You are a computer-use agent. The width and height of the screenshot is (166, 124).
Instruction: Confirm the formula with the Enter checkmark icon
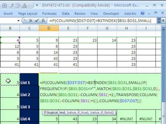pos(37,21)
